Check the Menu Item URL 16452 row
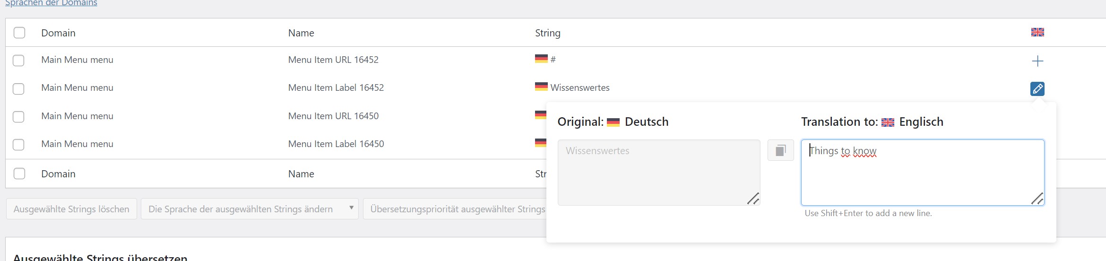The image size is (1106, 261). coord(18,61)
